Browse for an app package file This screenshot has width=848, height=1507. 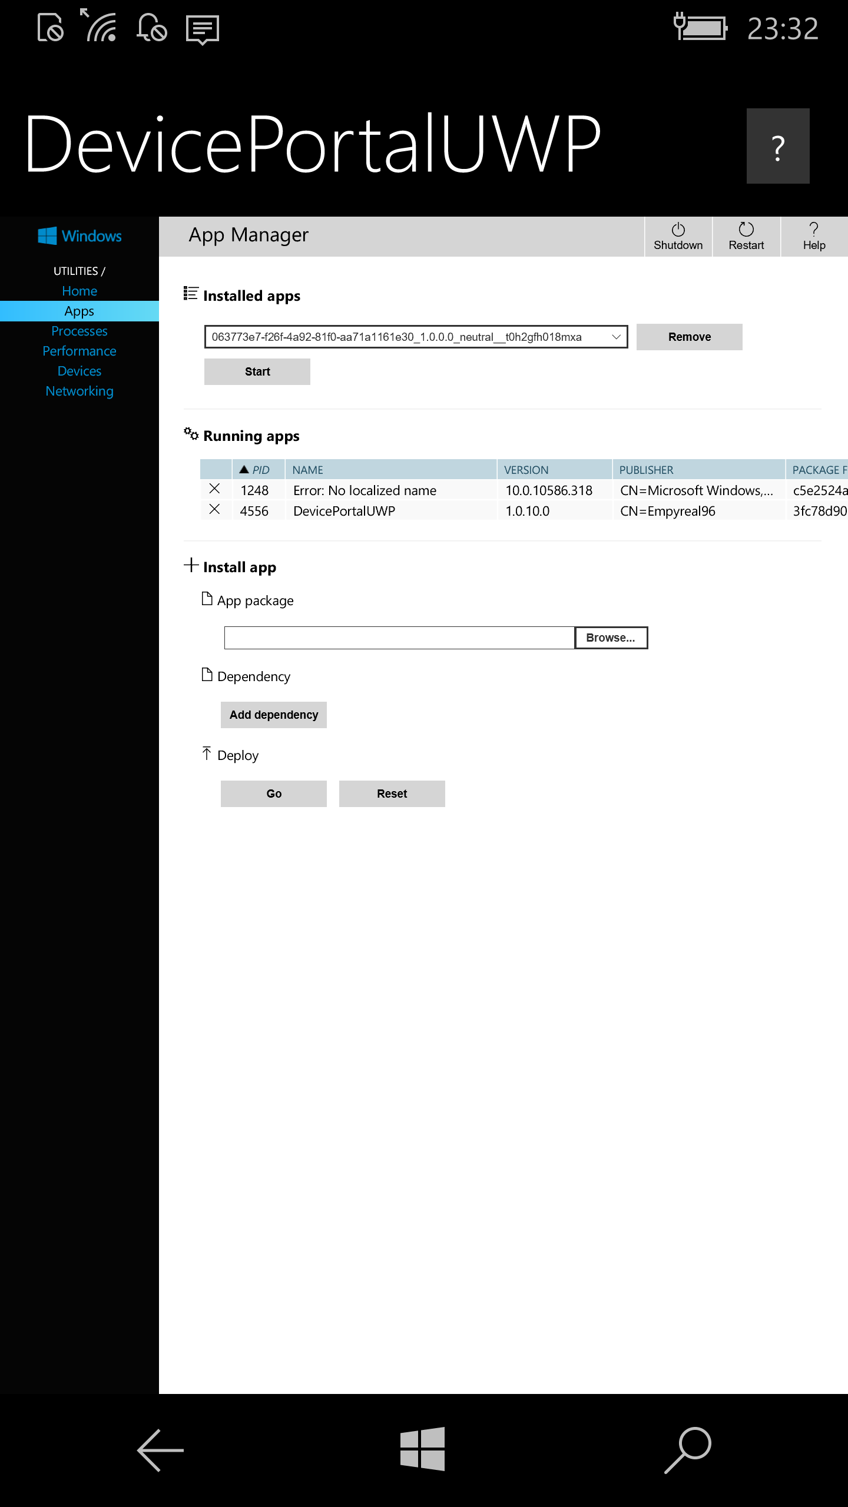[611, 638]
